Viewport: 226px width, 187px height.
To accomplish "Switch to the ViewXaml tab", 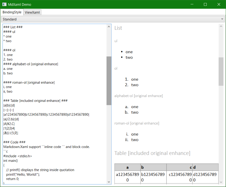I will pos(32,12).
